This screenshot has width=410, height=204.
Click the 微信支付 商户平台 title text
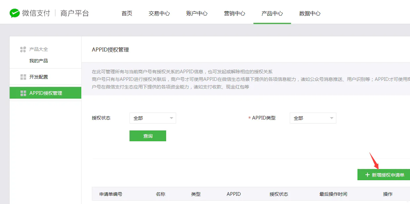click(x=56, y=13)
